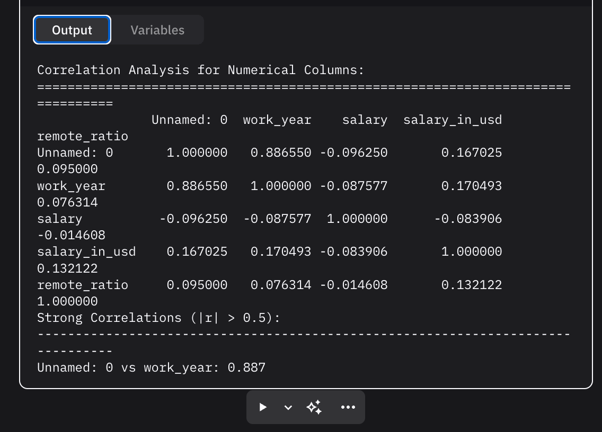Expand run options chevron next to play

tap(288, 407)
